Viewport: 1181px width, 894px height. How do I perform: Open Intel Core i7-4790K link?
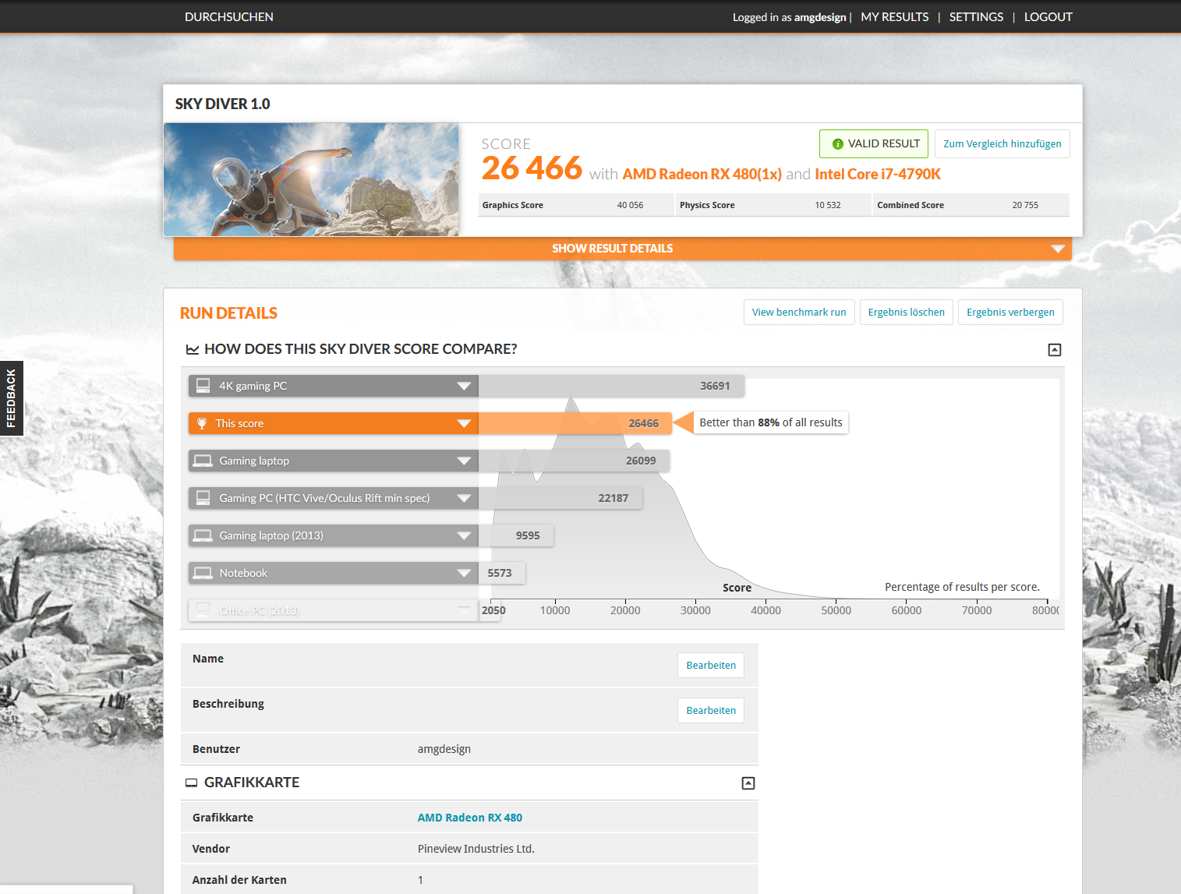tap(878, 174)
